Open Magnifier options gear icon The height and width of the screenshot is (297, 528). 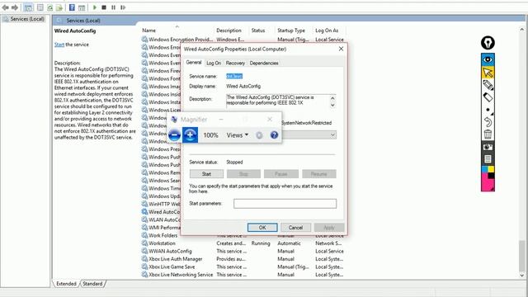click(259, 135)
